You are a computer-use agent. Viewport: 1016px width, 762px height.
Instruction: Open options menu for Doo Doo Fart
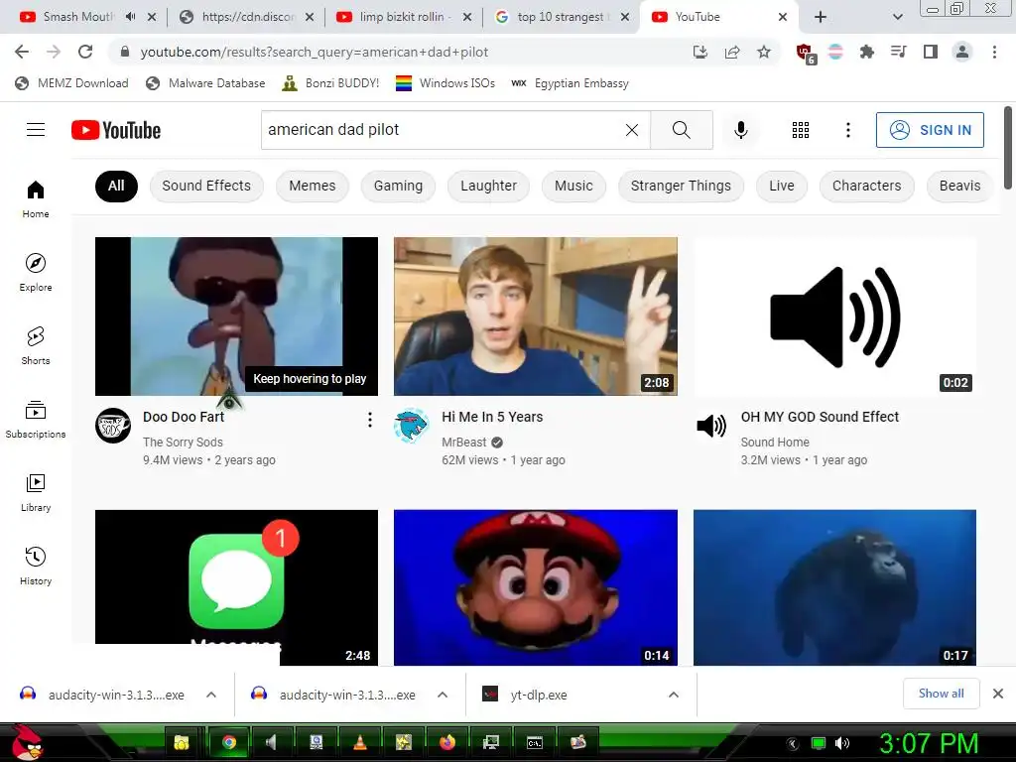[369, 420]
